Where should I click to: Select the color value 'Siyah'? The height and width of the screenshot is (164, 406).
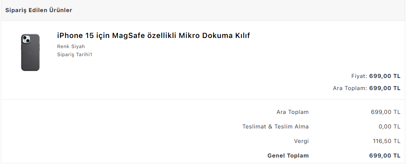coord(78,46)
